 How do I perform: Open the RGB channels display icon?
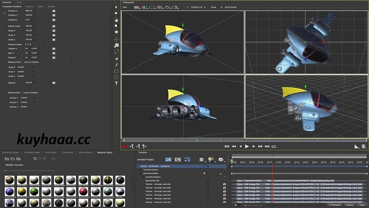pos(144,7)
